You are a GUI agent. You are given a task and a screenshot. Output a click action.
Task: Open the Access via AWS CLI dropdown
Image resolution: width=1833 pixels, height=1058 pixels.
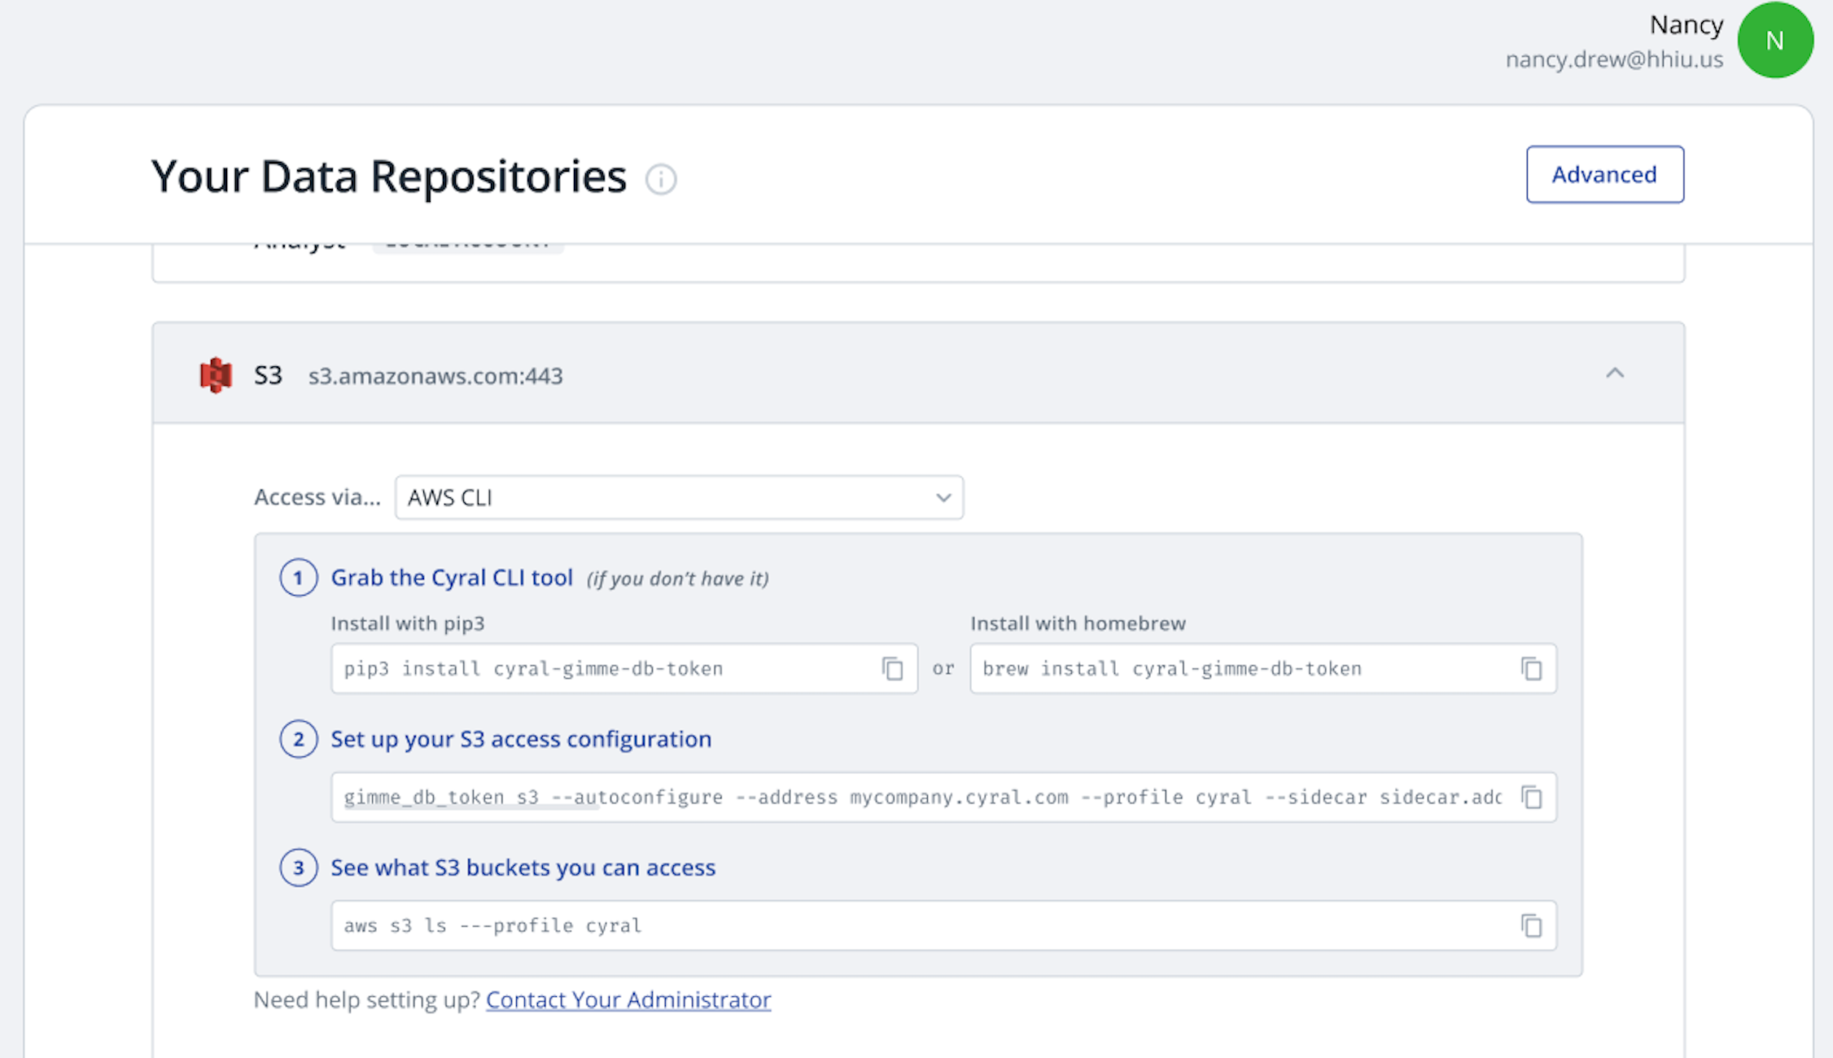click(x=667, y=497)
